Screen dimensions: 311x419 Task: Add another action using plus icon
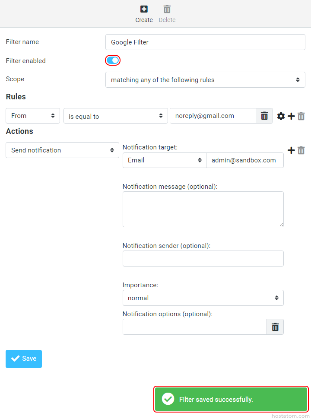(x=291, y=150)
